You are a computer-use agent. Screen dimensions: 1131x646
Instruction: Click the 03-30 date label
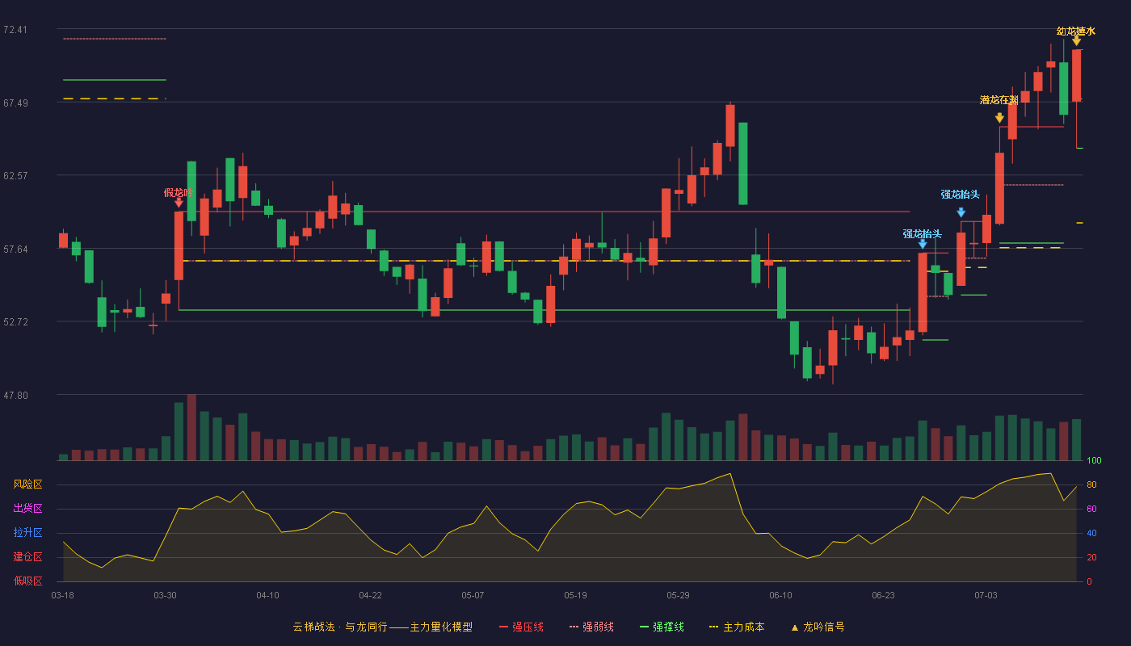click(x=165, y=595)
